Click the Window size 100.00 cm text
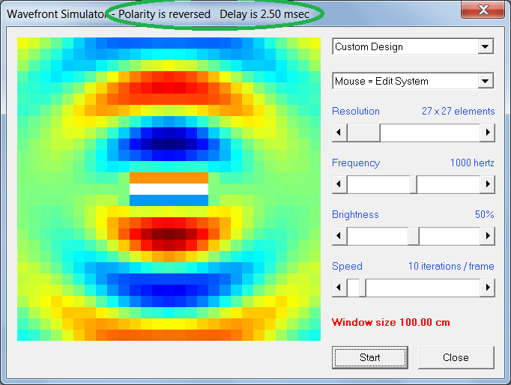 [x=391, y=323]
